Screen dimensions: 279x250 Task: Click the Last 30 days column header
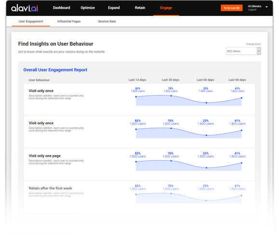click(x=171, y=80)
